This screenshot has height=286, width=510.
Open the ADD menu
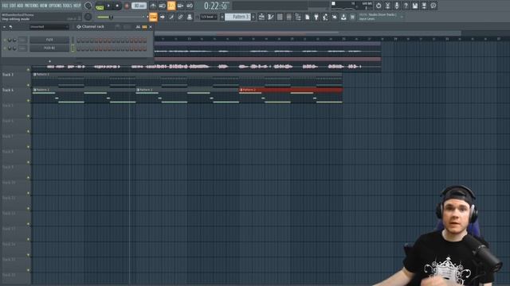click(x=20, y=6)
